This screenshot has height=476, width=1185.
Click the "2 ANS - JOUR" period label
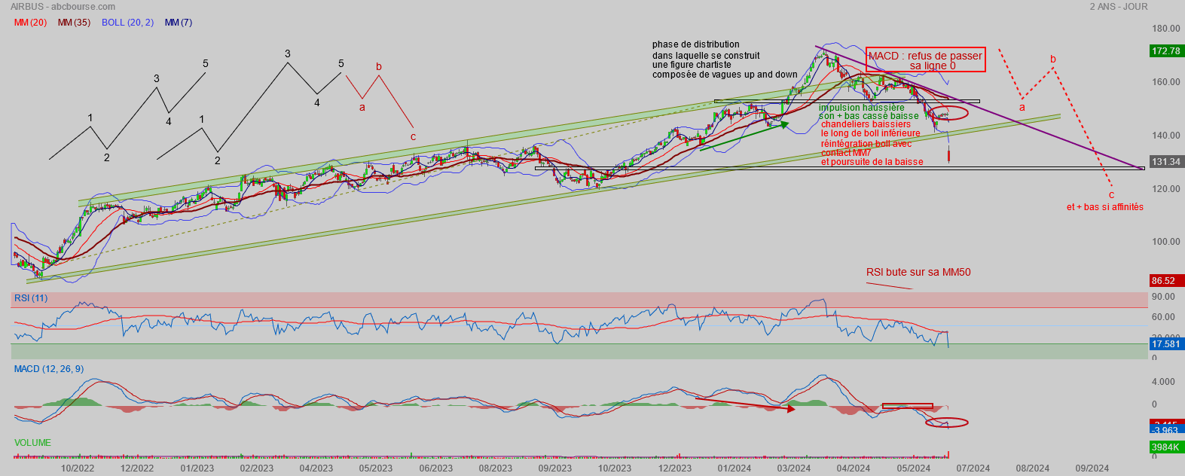point(1119,7)
